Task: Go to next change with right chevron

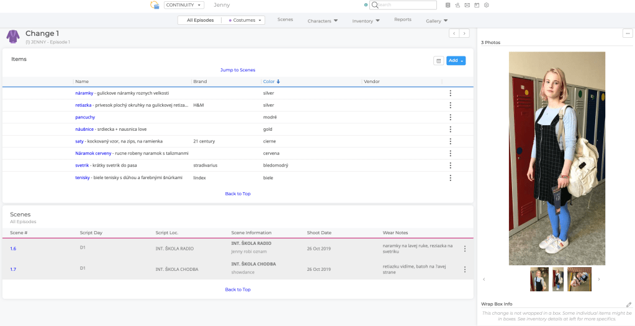Action: click(464, 33)
